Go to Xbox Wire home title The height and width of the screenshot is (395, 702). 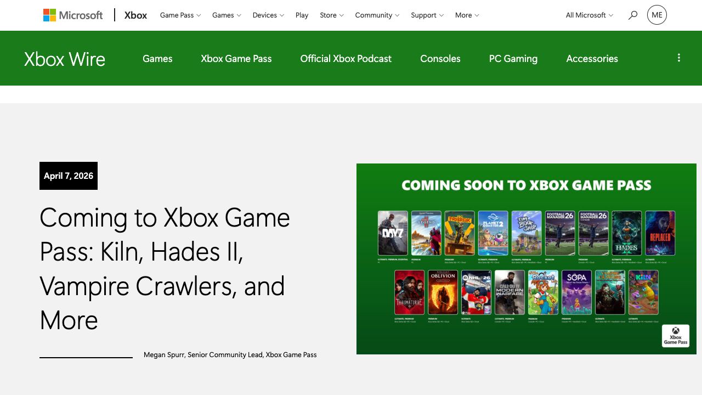click(65, 59)
